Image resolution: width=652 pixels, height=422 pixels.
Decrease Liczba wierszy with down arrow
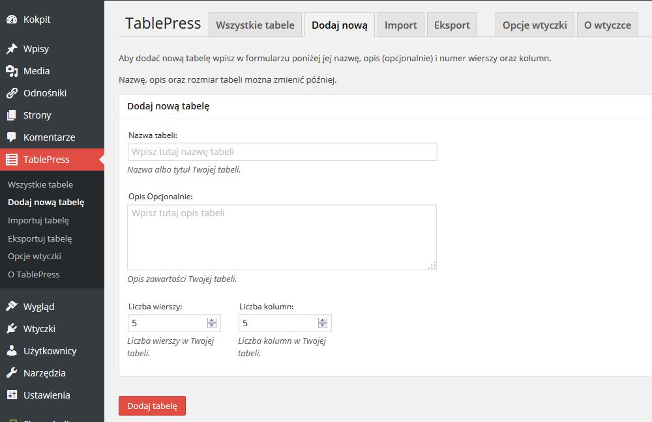click(x=212, y=326)
